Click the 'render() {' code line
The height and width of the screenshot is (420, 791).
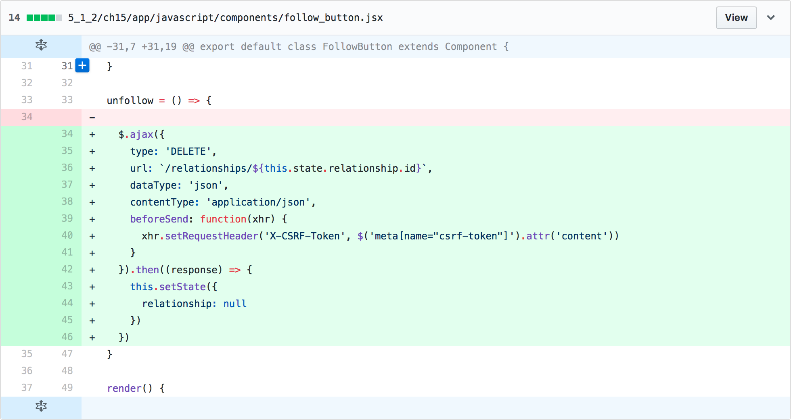[136, 388]
